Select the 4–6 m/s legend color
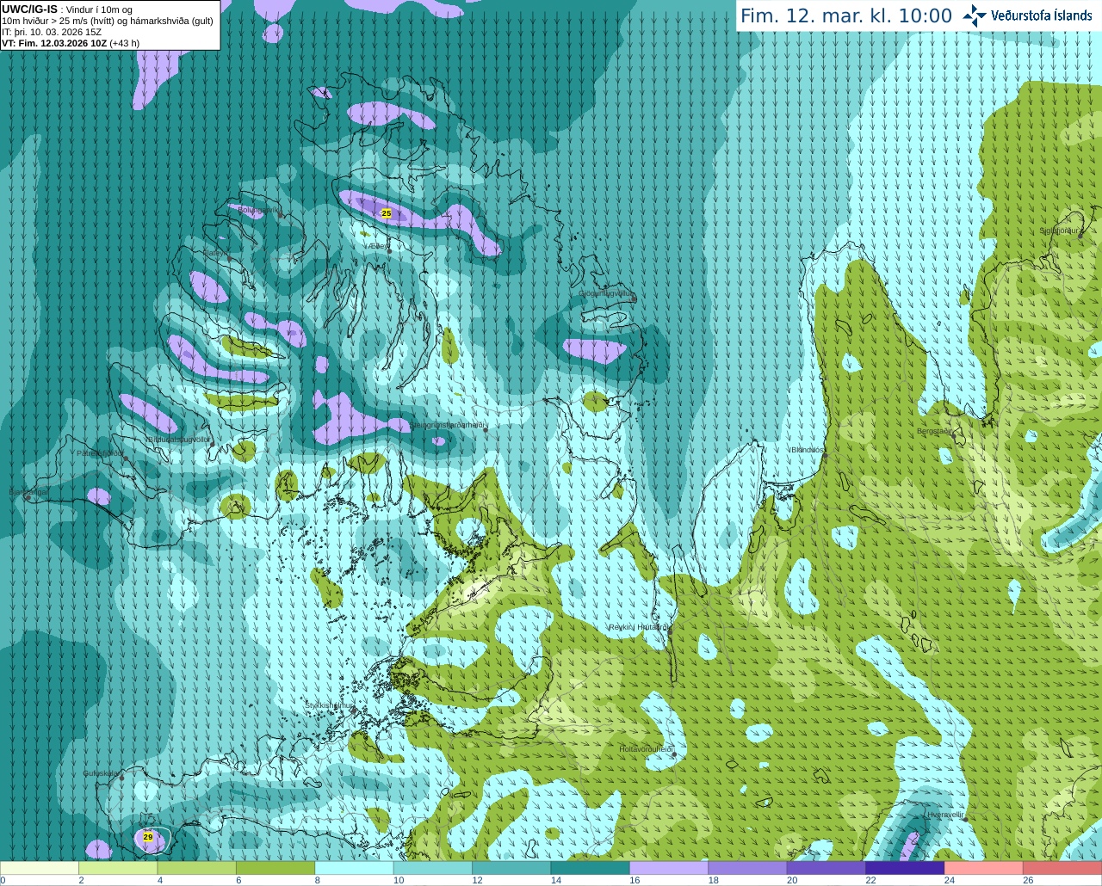This screenshot has width=1102, height=886. tap(196, 868)
